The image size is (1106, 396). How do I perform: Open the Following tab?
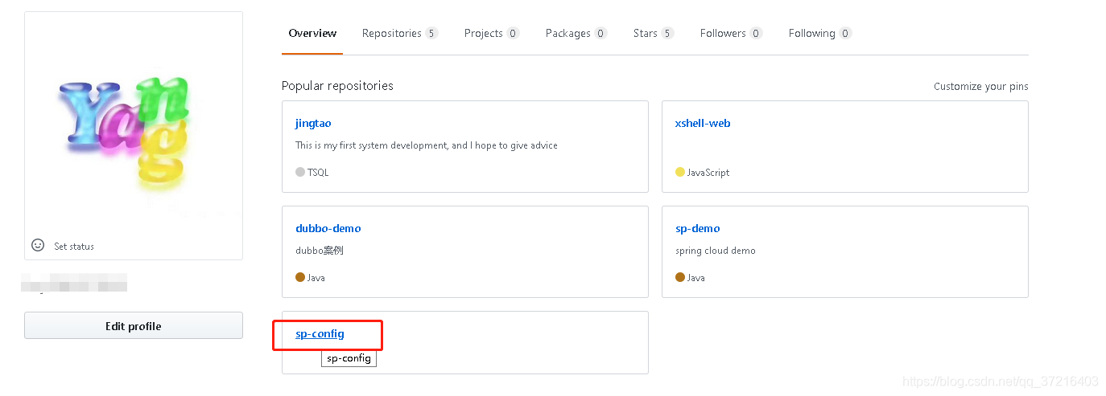coord(820,33)
